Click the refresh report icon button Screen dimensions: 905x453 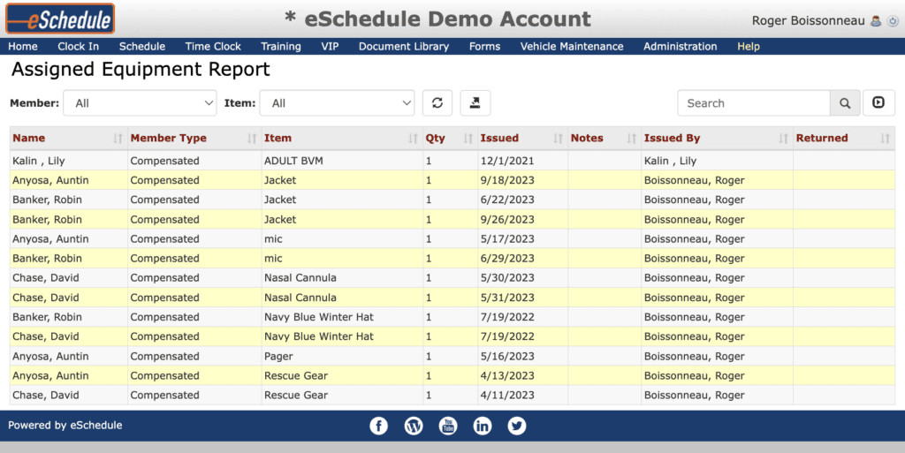pos(437,103)
